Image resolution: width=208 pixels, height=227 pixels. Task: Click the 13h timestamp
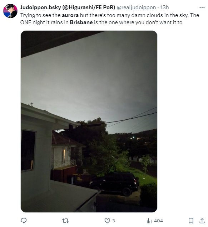click(164, 7)
